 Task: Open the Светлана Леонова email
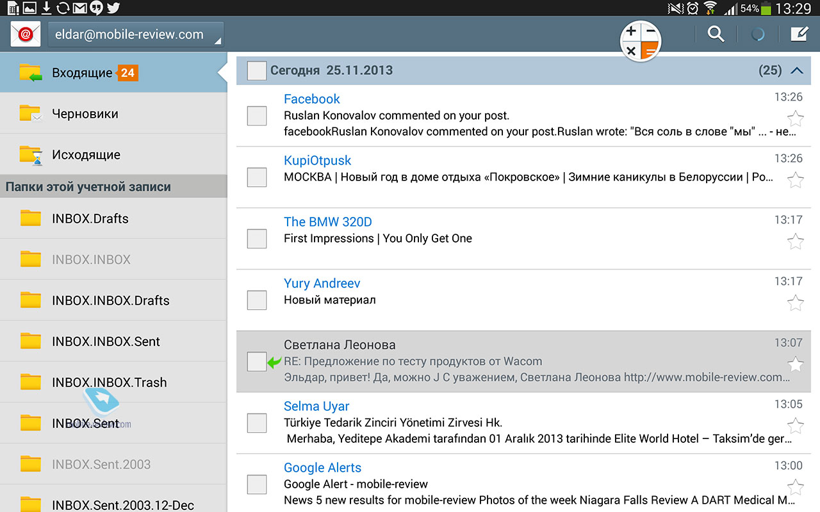[523, 361]
